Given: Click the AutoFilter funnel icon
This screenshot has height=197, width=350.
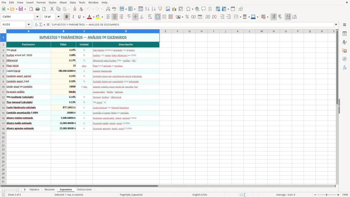Looking at the screenshot, I should click(x=160, y=9).
